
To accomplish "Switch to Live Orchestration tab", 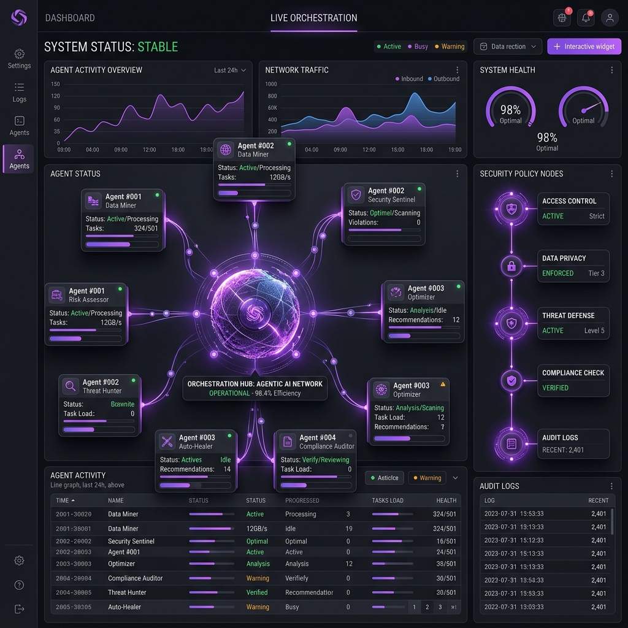I will (x=313, y=18).
